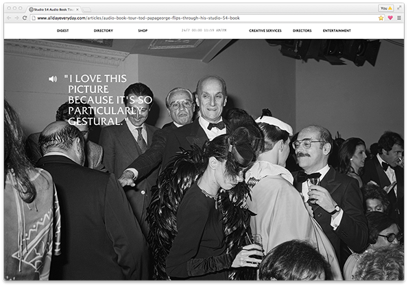Close the Studio 54 Audio Book tab

(77, 10)
